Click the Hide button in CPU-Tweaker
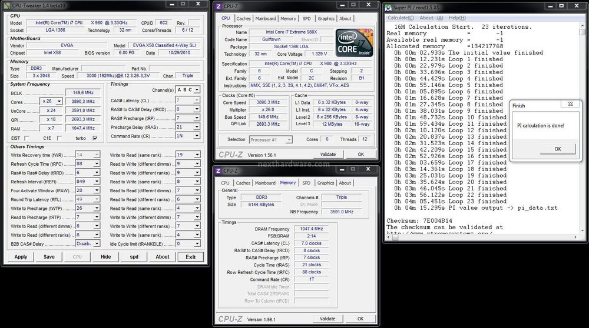Image resolution: width=589 pixels, height=328 pixels. coord(105,257)
